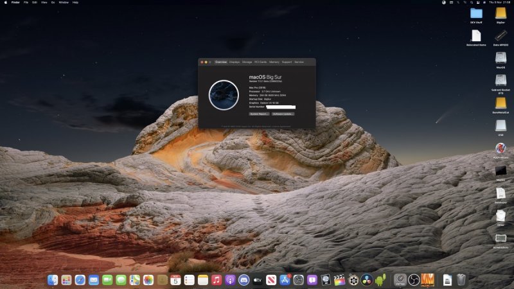Open the File menu
Viewport: 514px width, 289px height.
pos(26,3)
